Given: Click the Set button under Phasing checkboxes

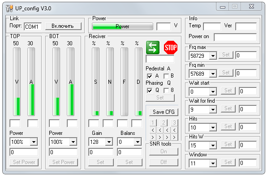Looking at the screenshot, I should pyautogui.click(x=160, y=98).
